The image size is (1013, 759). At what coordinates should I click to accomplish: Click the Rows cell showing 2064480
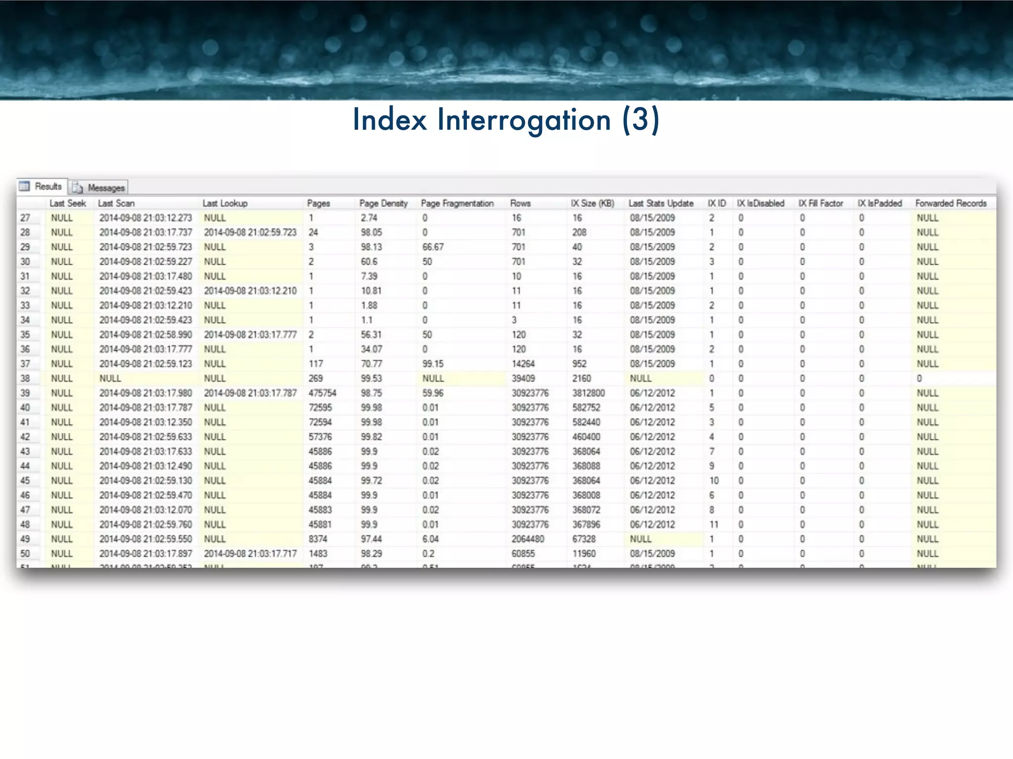pos(528,539)
